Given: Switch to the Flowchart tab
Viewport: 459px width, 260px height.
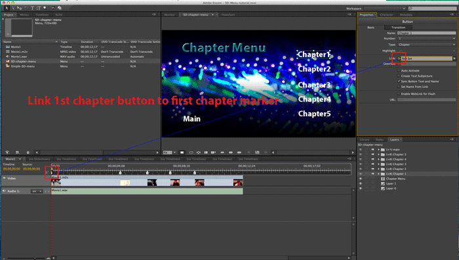Looking at the screenshot, I should point(228,14).
